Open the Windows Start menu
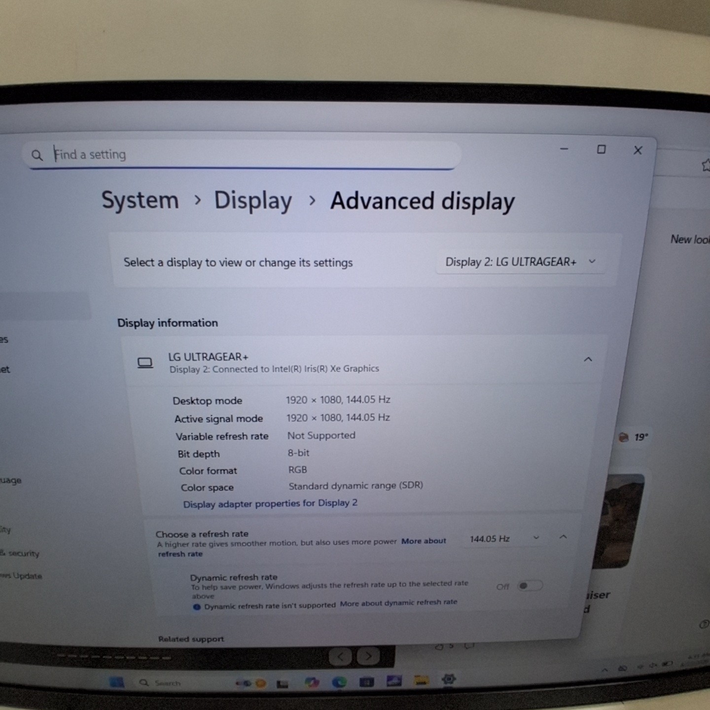The width and height of the screenshot is (710, 710). (x=116, y=682)
